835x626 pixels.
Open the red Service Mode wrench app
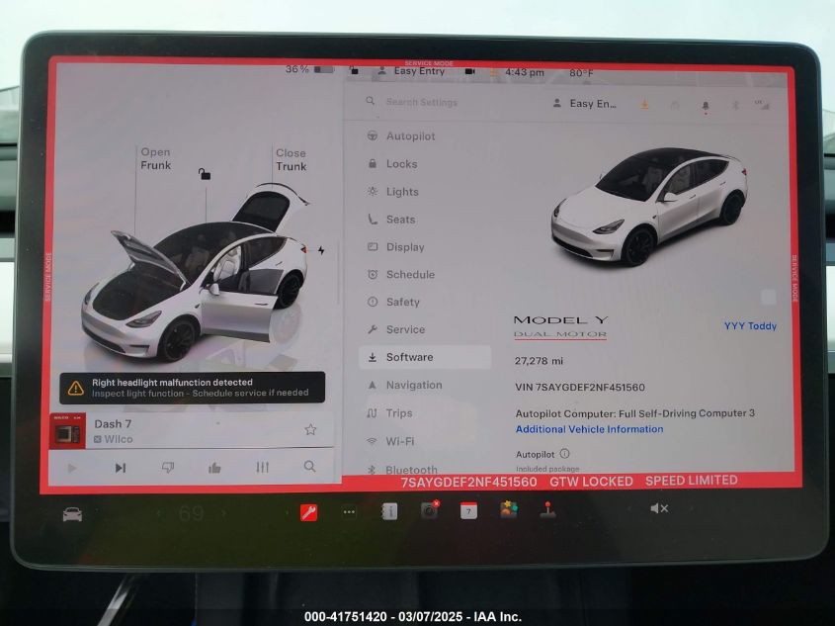308,511
